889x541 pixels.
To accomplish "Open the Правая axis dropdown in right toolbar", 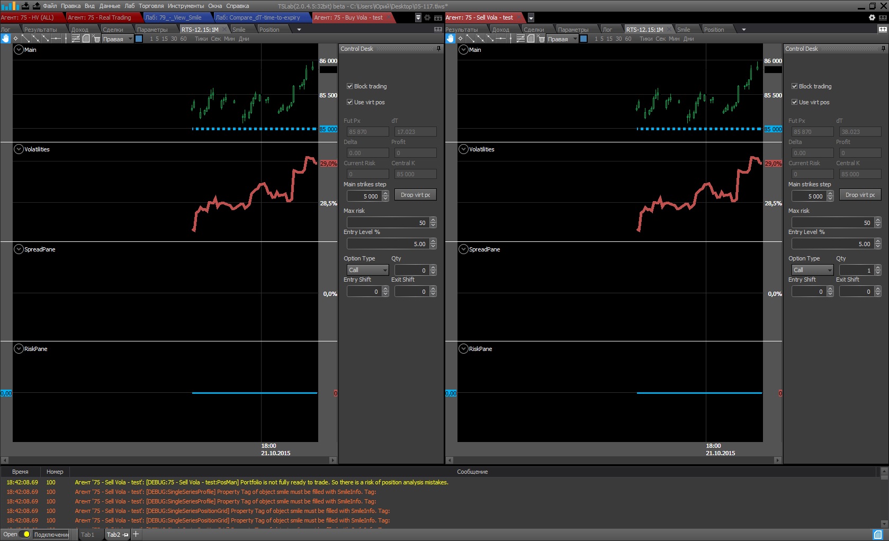I will click(x=574, y=39).
